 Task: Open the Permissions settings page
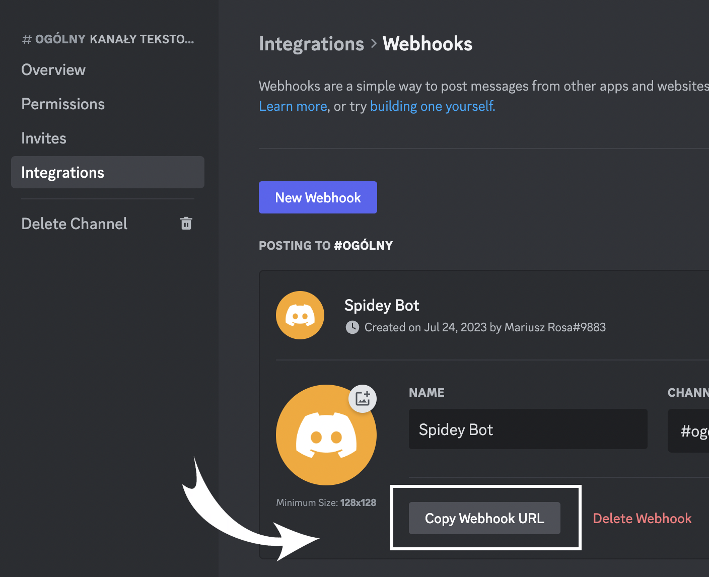(63, 104)
